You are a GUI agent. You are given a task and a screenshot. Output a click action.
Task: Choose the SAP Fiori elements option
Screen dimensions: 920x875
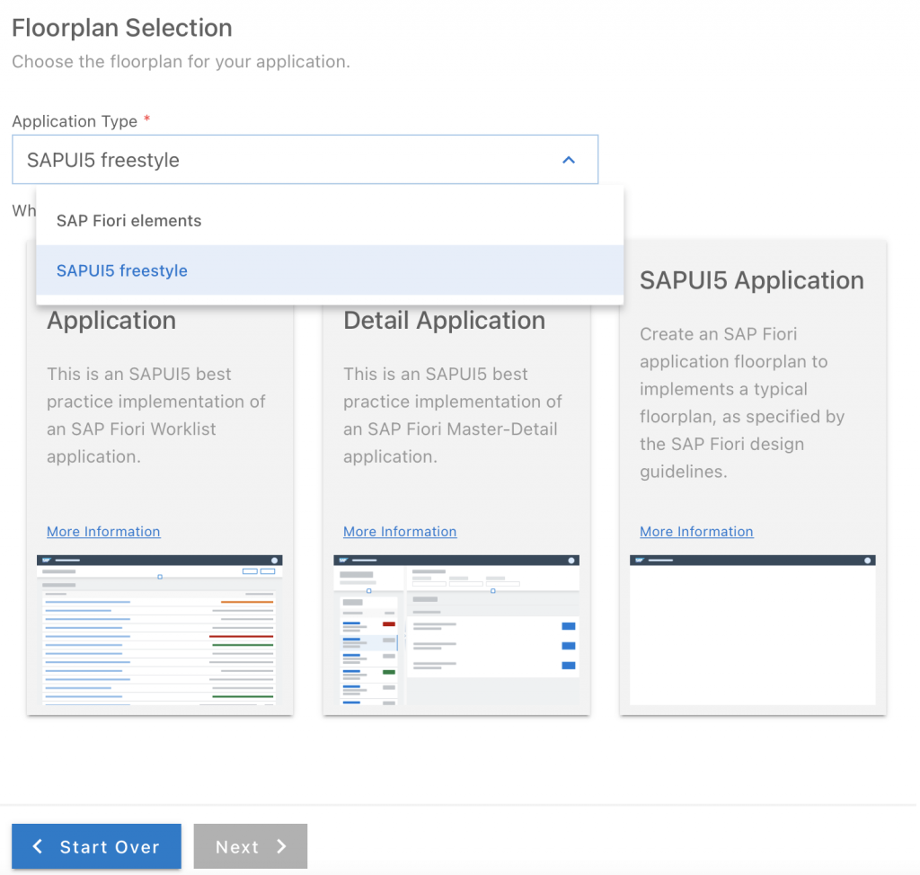[x=330, y=221]
